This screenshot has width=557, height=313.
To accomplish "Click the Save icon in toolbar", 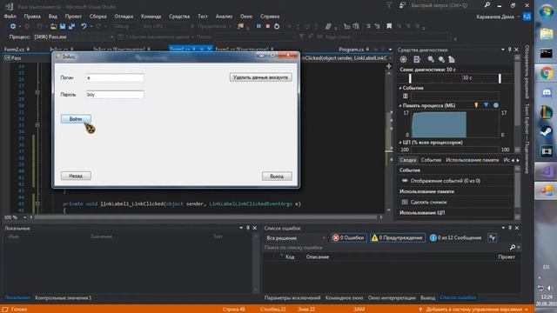I will pyautogui.click(x=63, y=26).
